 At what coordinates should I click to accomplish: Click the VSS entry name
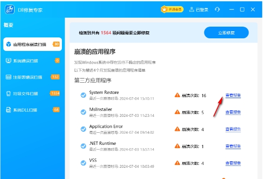[93, 160]
